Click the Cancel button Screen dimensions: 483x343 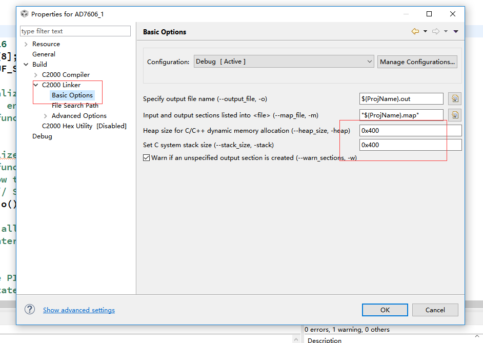point(435,310)
